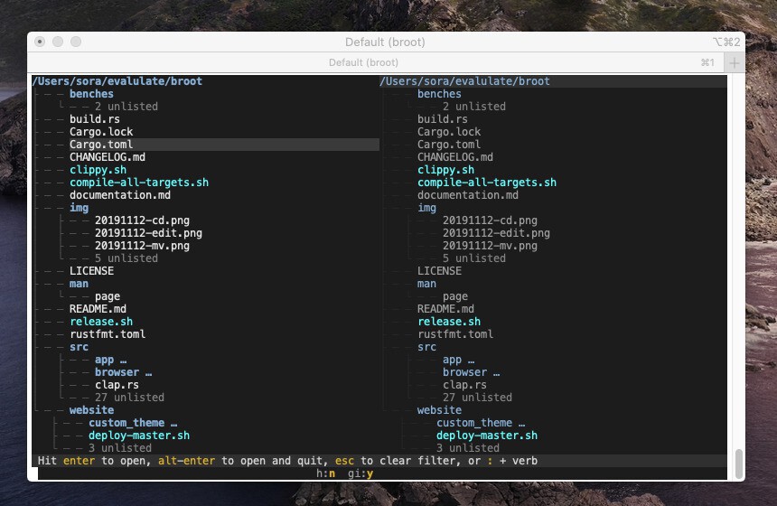Toggle the hidden files flag h:n
This screenshot has height=506, width=777.
coord(325,473)
